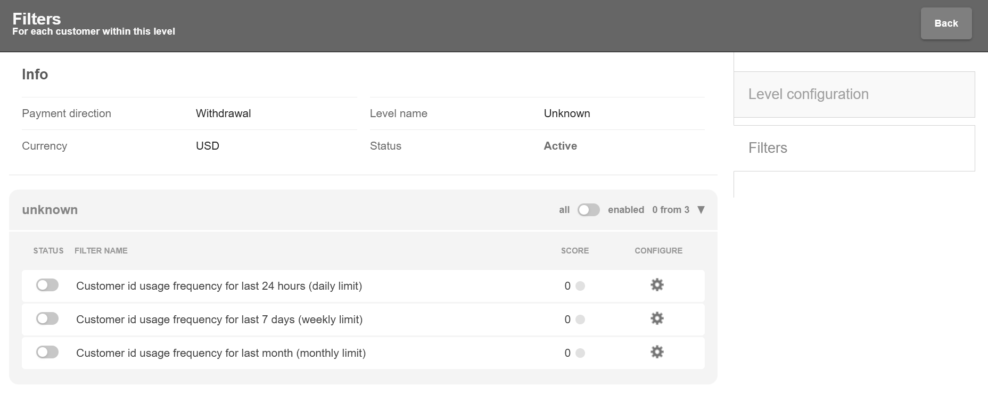This screenshot has width=988, height=393.
Task: Toggle the 'all' enabled switch
Action: [588, 210]
